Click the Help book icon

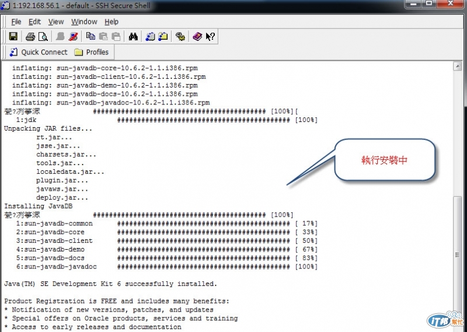197,36
